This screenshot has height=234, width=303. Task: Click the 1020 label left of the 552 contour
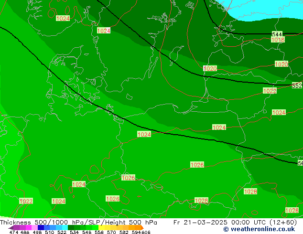pyautogui.click(x=210, y=69)
